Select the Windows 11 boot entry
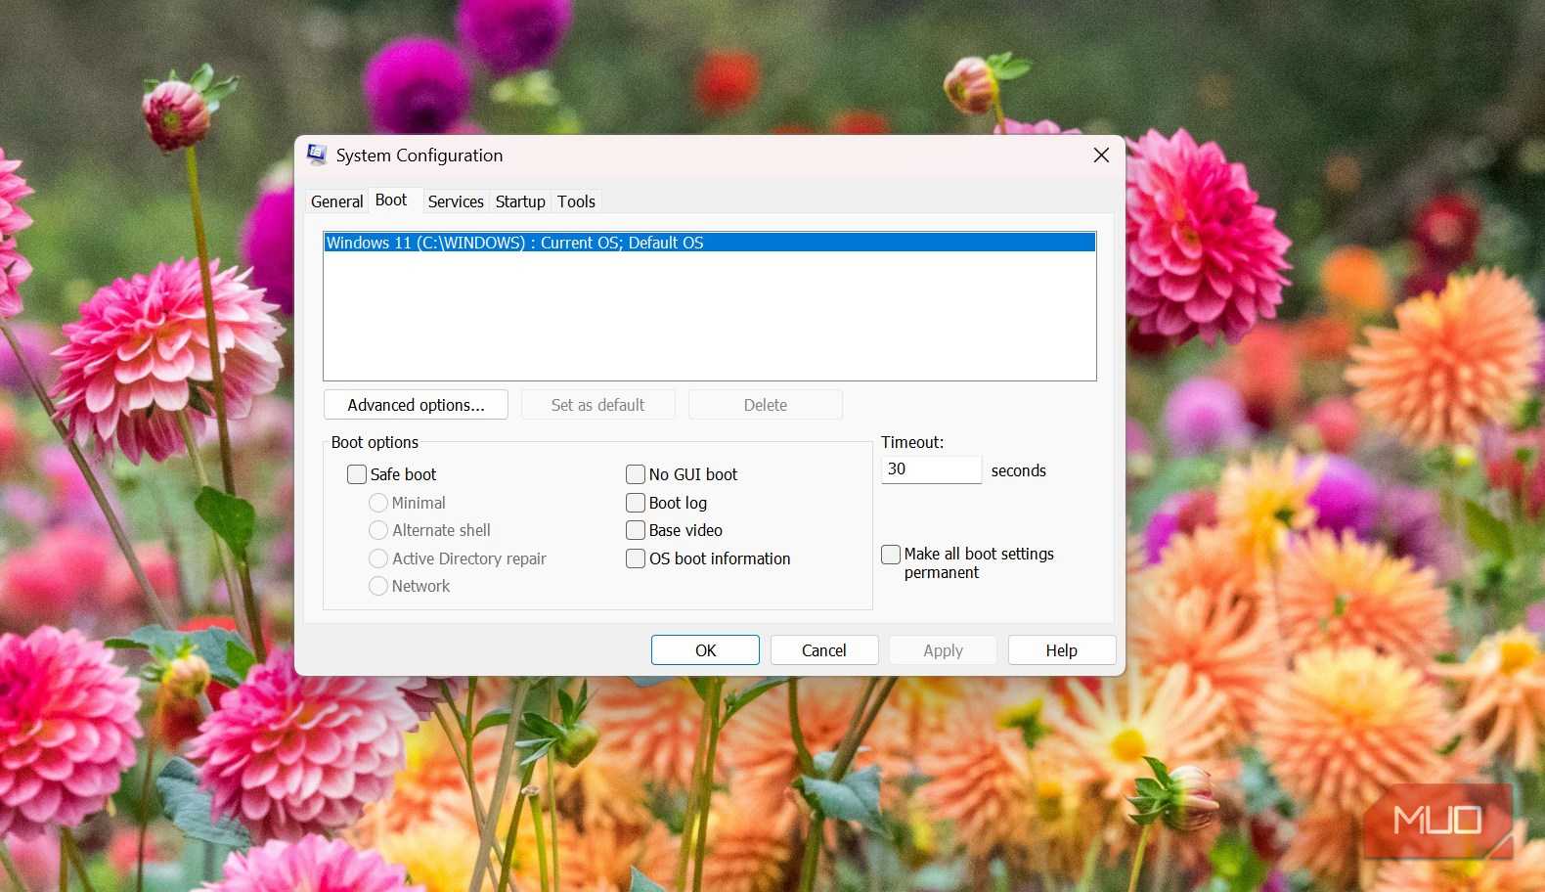 (710, 243)
